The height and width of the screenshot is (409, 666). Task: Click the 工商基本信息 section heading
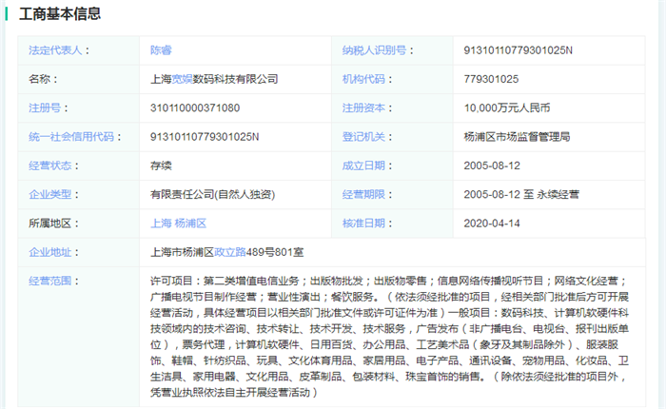[53, 14]
